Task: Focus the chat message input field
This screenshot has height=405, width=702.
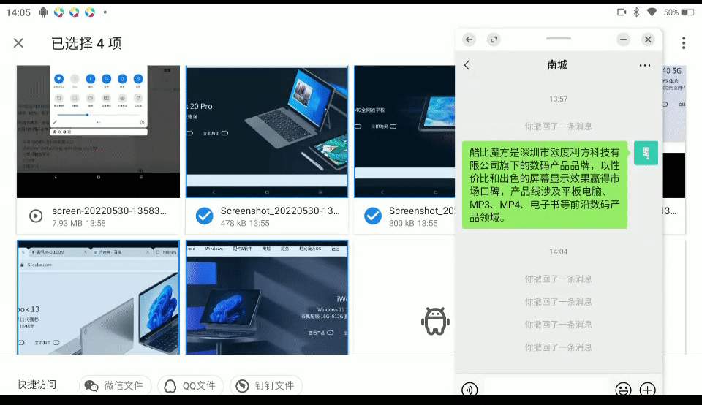Action: click(x=546, y=389)
